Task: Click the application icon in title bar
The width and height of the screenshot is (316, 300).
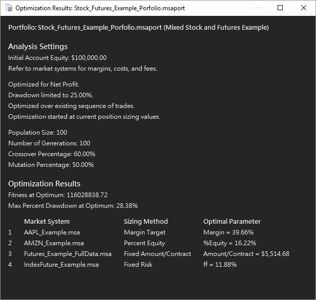Action: point(9,8)
